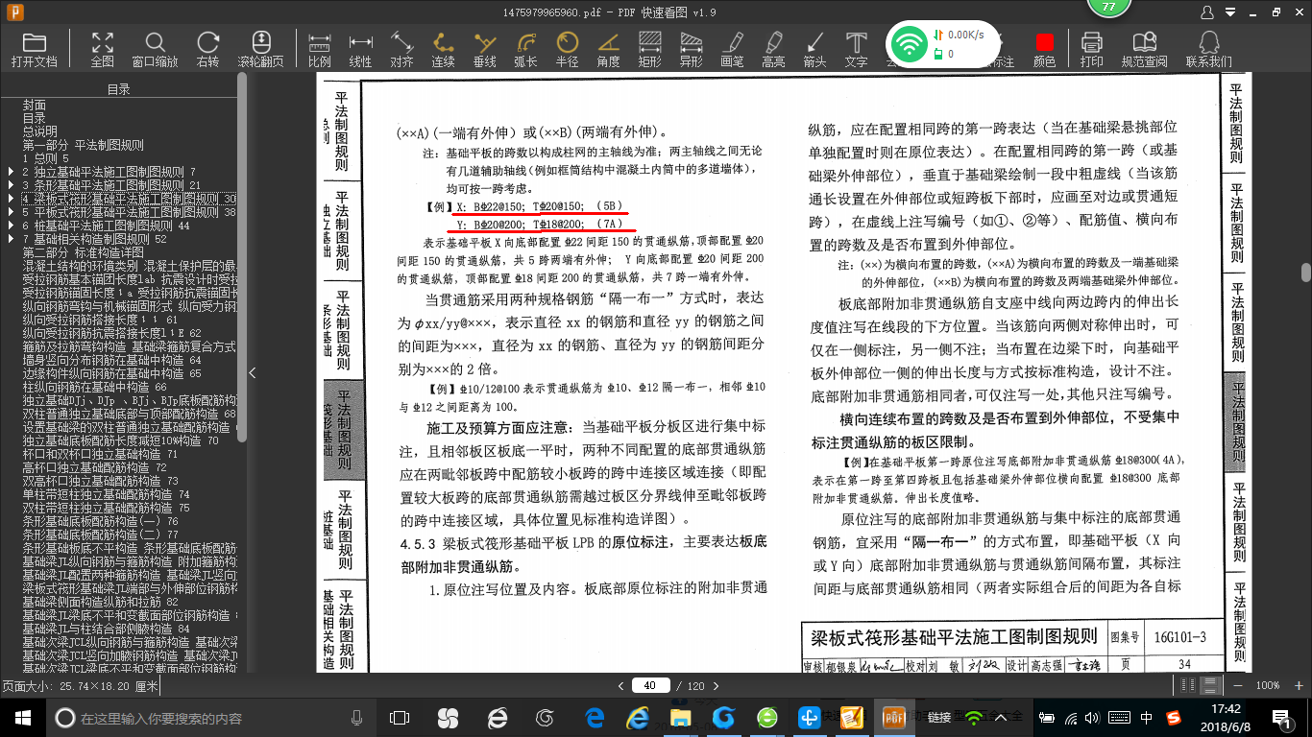Select the 角度 angle tool
Viewport: 1312px width, 737px height.
click(608, 49)
